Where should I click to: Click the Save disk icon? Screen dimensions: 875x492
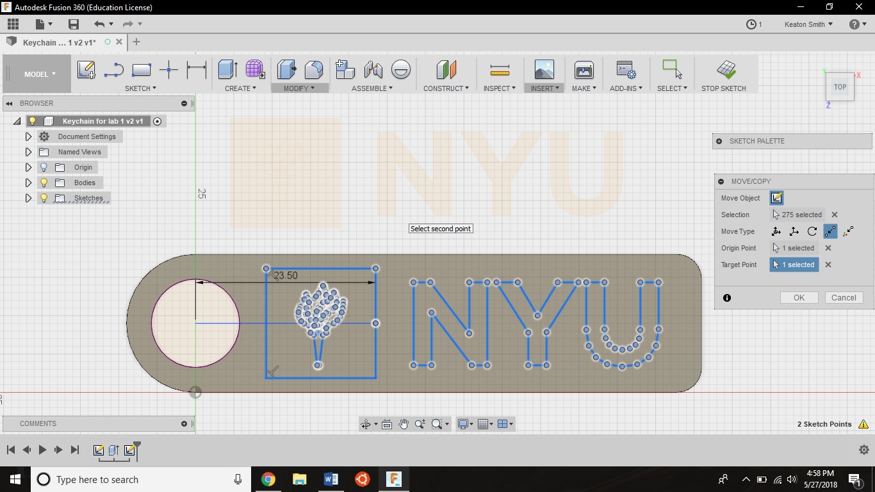coord(74,24)
